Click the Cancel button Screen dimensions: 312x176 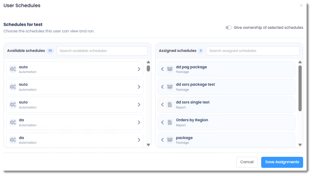click(x=247, y=162)
